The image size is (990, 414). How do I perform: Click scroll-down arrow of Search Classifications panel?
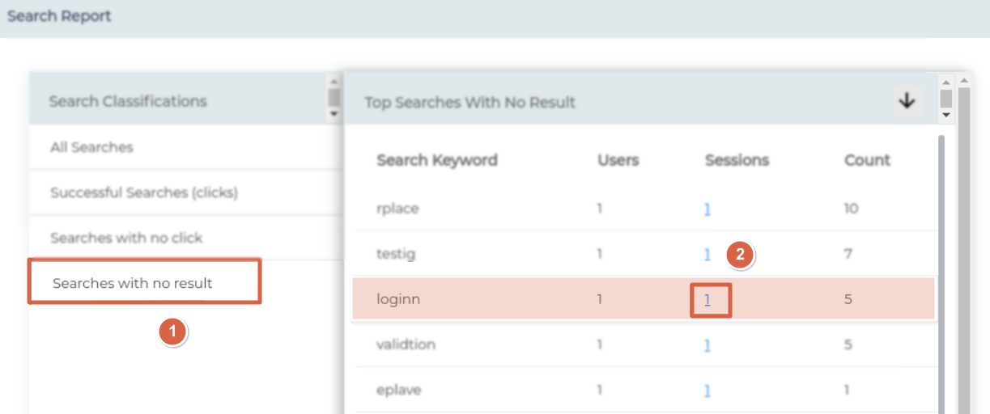(x=334, y=115)
